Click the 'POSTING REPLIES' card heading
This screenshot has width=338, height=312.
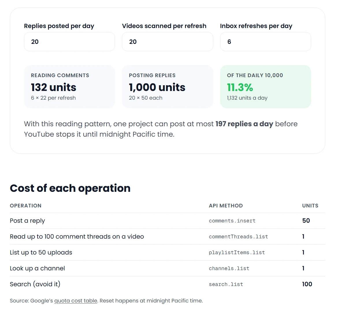152,75
